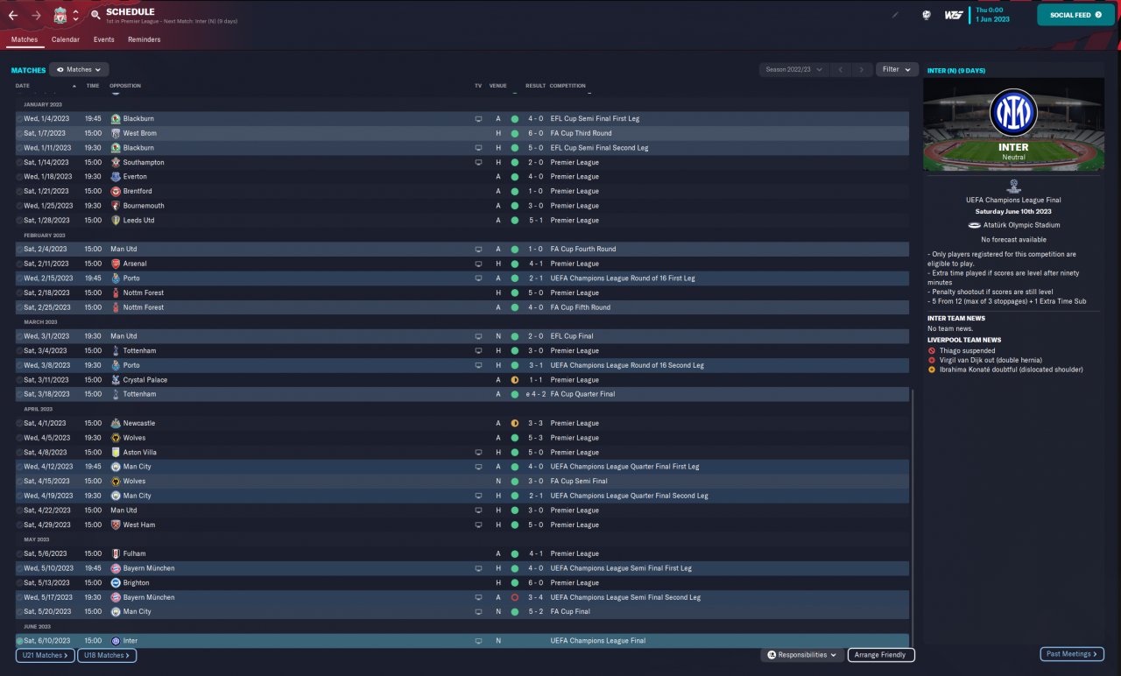Open the WTS logo icon
Screen dimensions: 1121x676
(954, 15)
